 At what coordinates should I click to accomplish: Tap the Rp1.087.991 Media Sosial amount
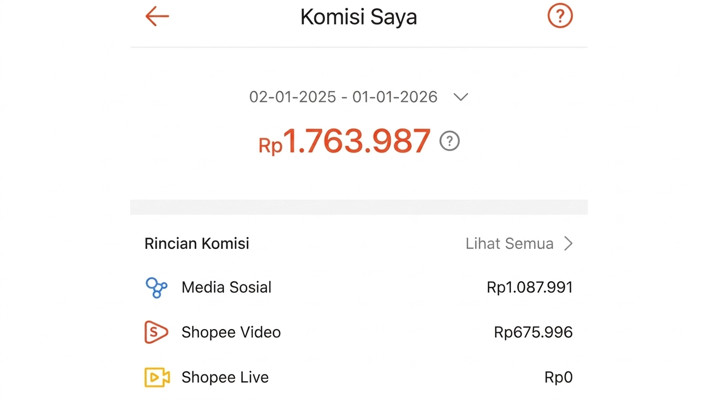click(529, 287)
